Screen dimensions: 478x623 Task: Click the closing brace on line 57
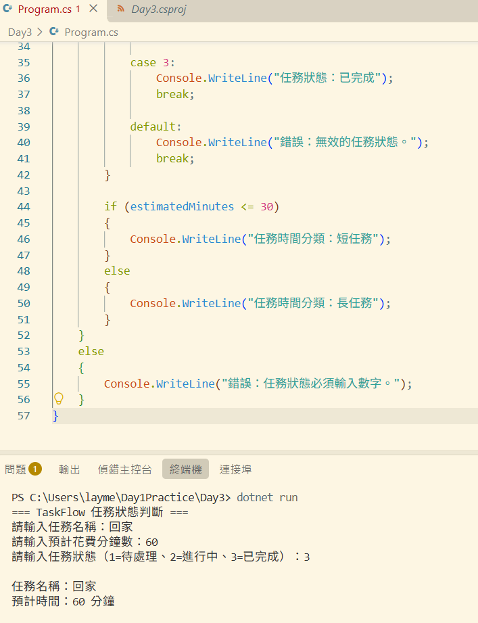(x=55, y=415)
